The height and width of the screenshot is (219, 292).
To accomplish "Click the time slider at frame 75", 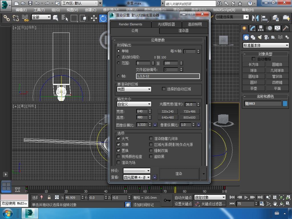I will point(175,189).
